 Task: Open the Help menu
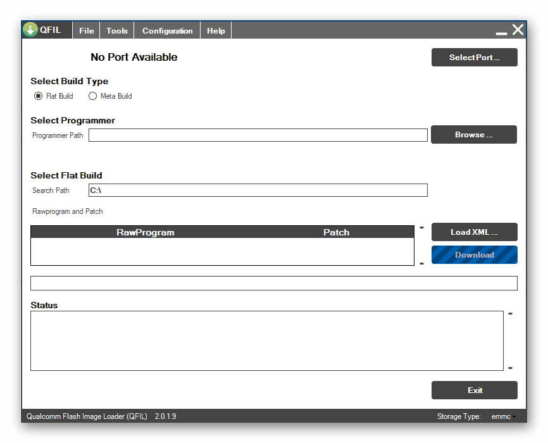[x=216, y=31]
